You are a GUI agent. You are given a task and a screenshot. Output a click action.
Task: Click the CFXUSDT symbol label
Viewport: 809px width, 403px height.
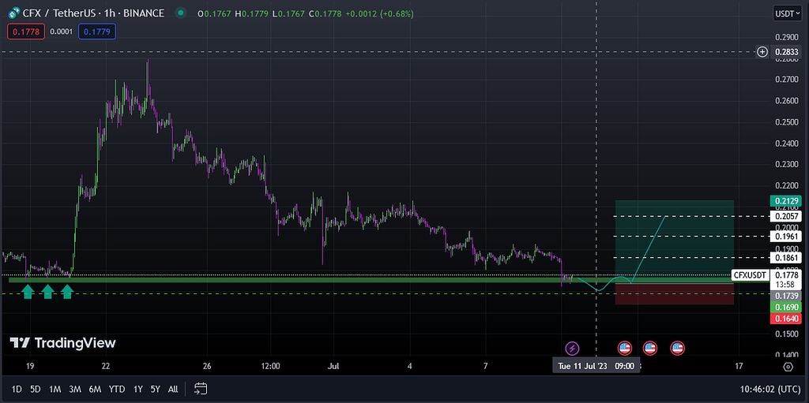(751, 274)
